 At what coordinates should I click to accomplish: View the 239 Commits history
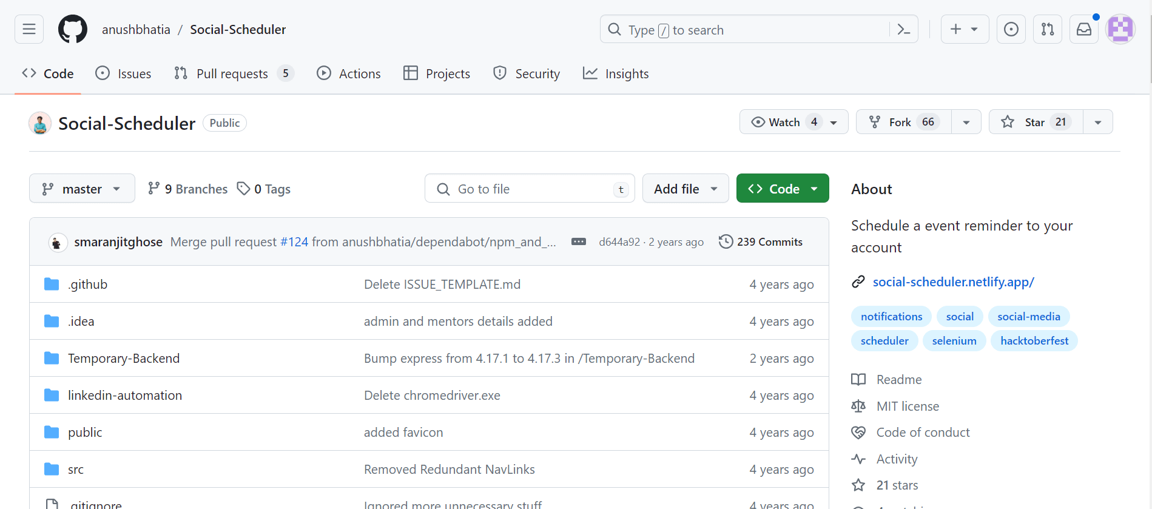coord(761,241)
